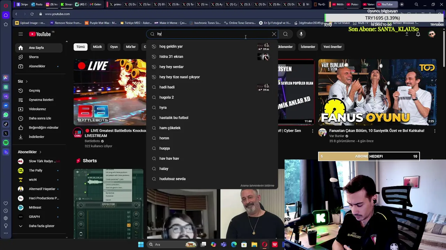Expand the Siz section chevron
This screenshot has width=446, height=250.
pos(26,81)
